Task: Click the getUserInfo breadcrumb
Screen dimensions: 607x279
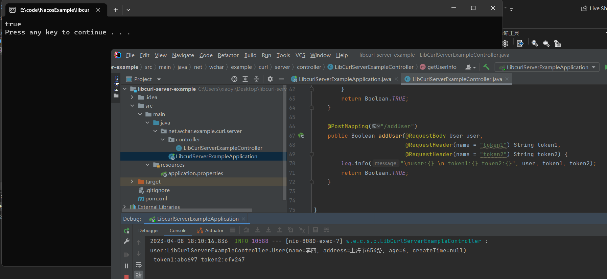Action: point(441,67)
